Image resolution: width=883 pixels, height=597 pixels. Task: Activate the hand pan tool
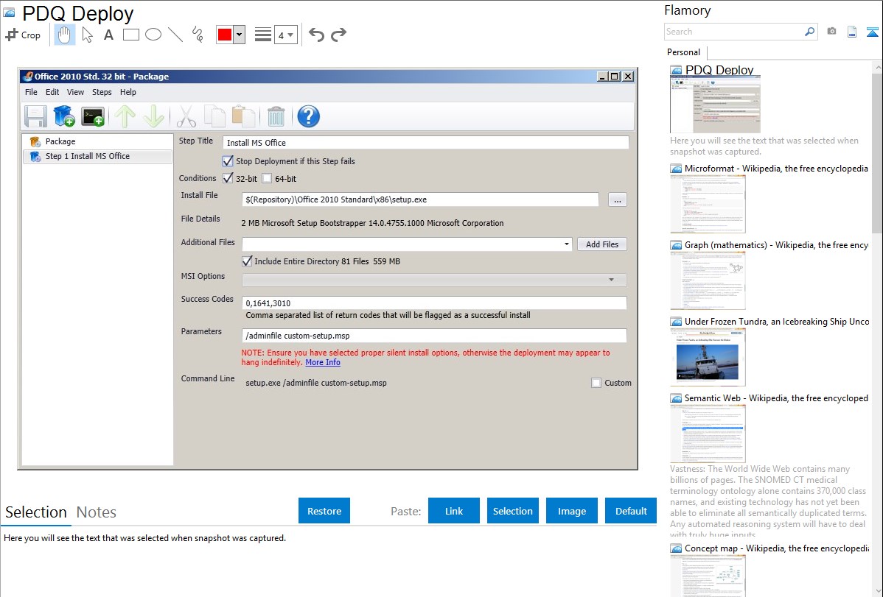click(x=65, y=35)
